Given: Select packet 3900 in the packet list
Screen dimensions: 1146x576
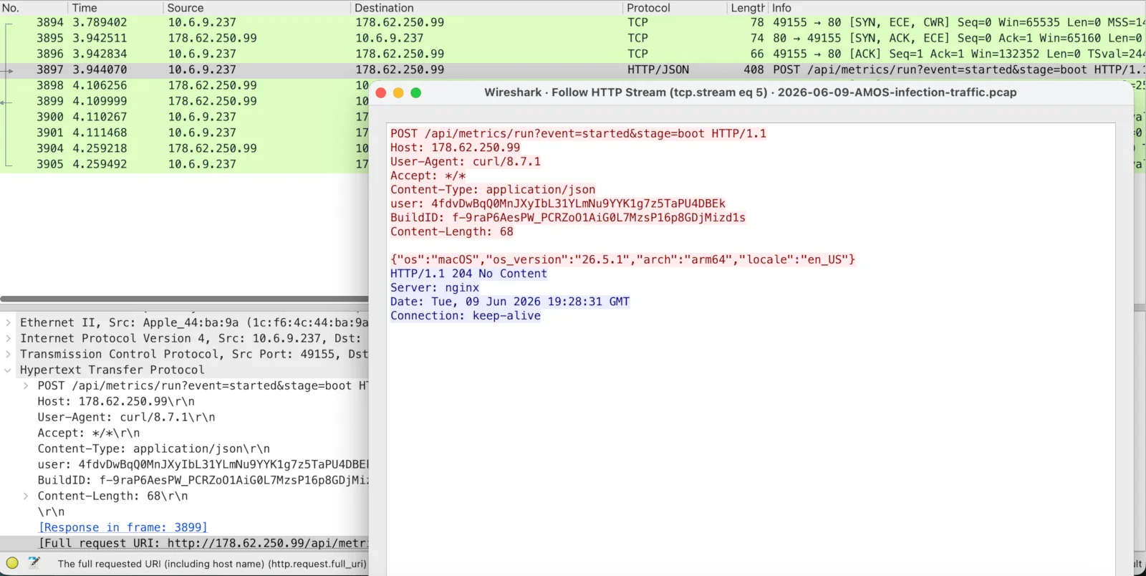Looking at the screenshot, I should click(184, 117).
